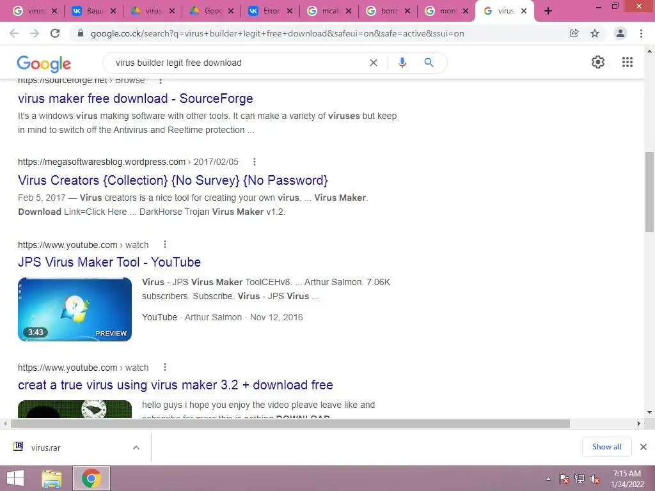The image size is (655, 491).
Task: Close the mcaf tab
Action: (x=349, y=12)
